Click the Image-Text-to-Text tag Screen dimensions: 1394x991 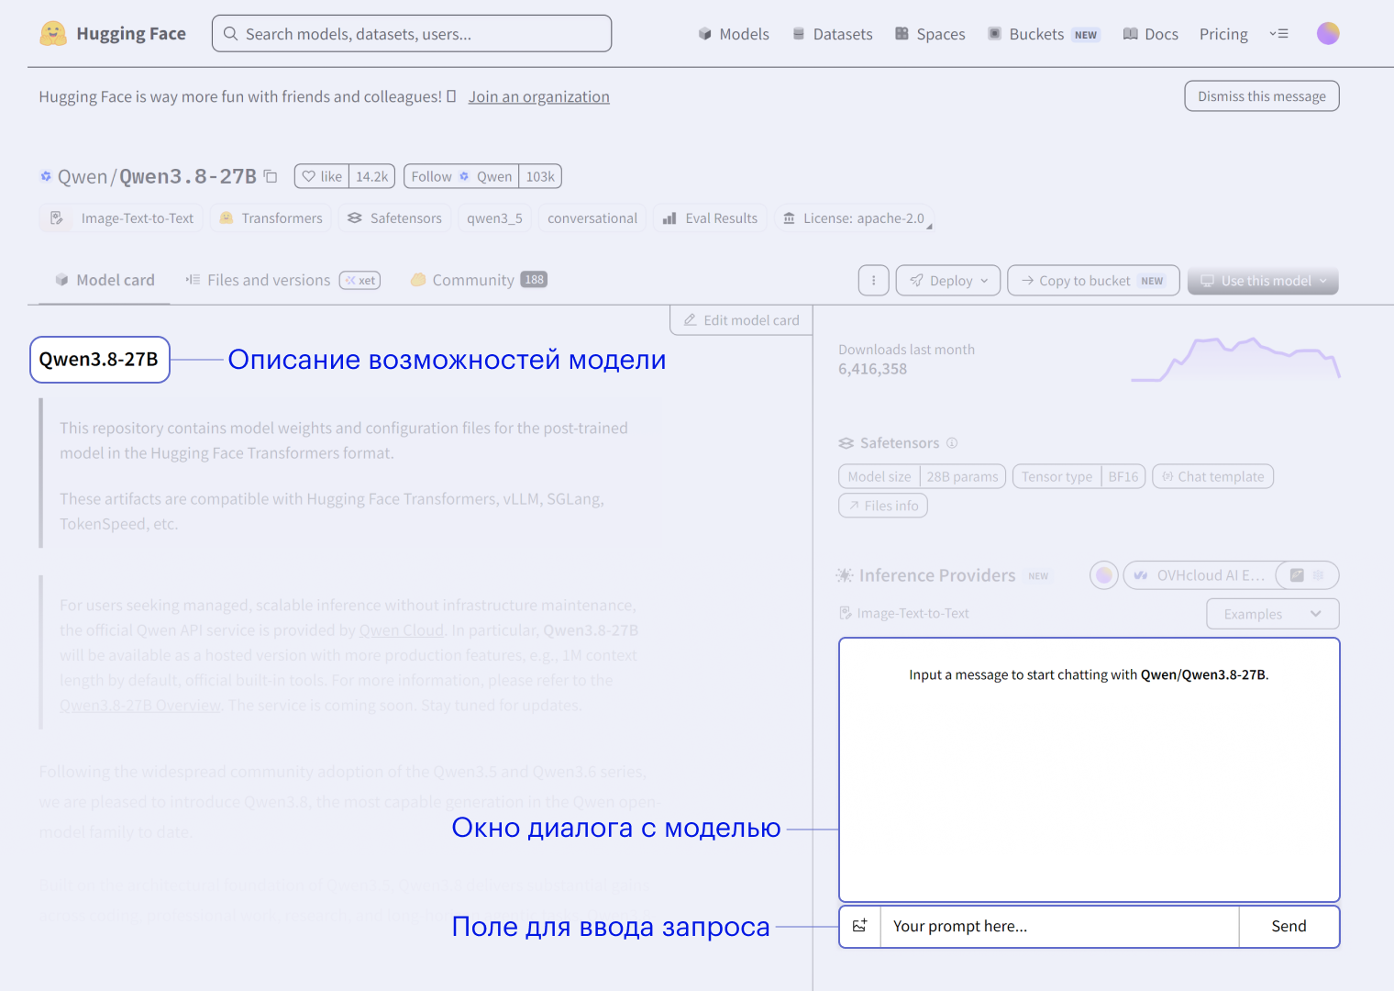pos(121,218)
